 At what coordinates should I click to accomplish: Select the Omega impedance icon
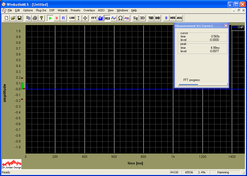pos(120,18)
